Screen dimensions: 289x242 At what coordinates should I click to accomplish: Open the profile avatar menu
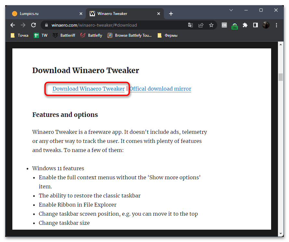point(266,25)
